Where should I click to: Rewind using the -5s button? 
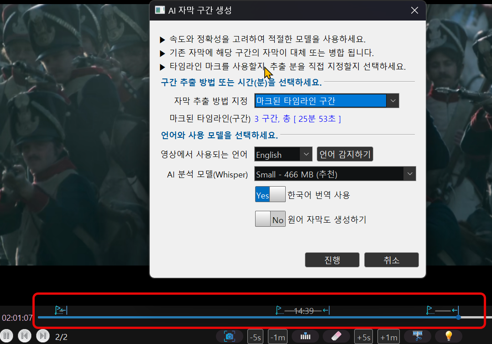(256, 337)
